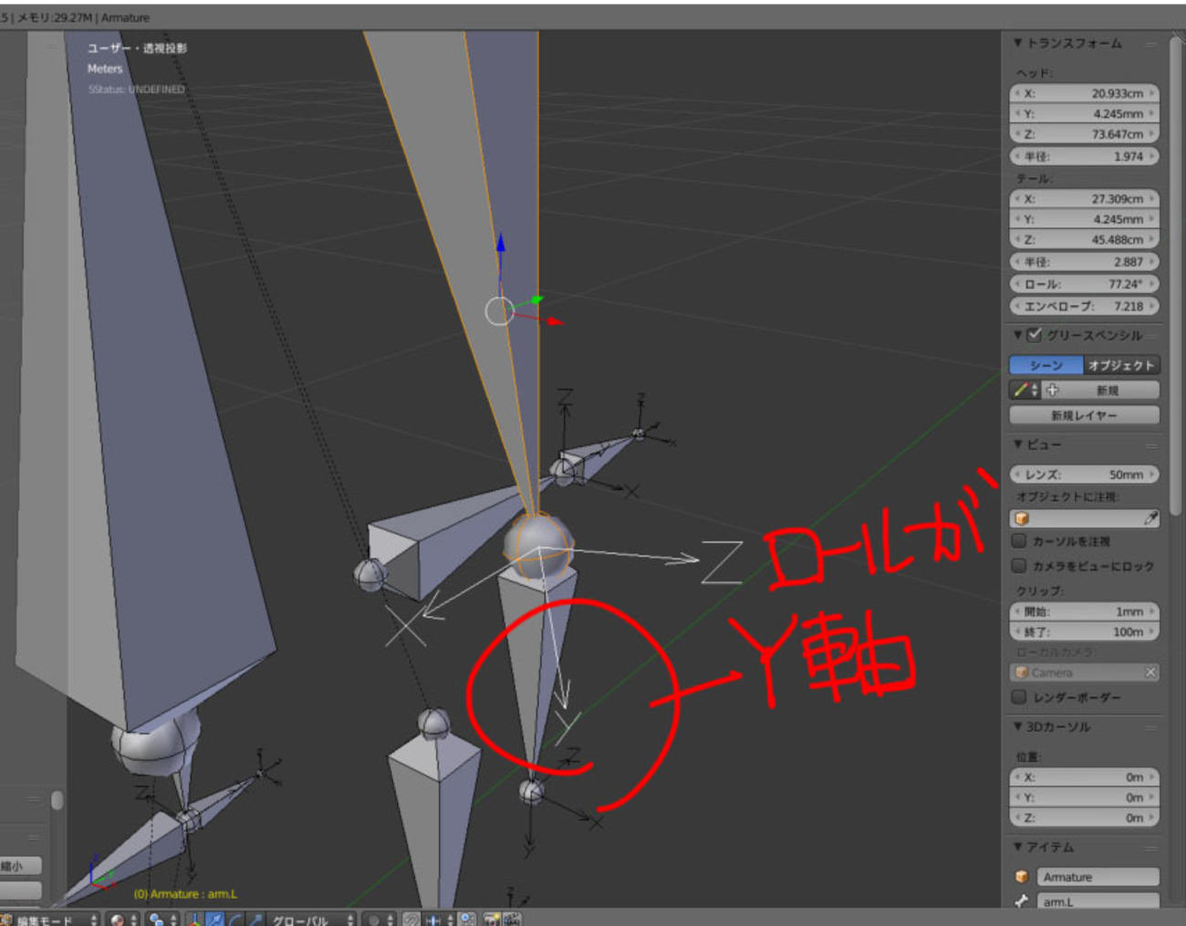Click the 新規 grease pencil button
Image resolution: width=1186 pixels, height=926 pixels.
pos(1100,390)
